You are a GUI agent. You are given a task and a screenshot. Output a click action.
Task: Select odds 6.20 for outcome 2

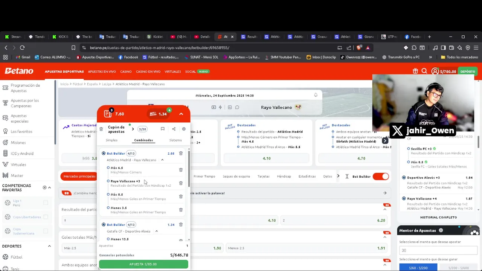pos(334,220)
